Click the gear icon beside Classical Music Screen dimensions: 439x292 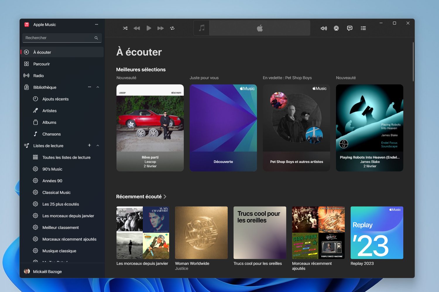pos(35,192)
